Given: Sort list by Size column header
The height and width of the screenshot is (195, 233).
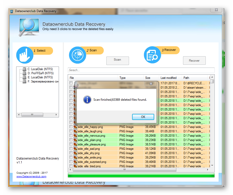Looking at the screenshot, I should tap(151, 78).
